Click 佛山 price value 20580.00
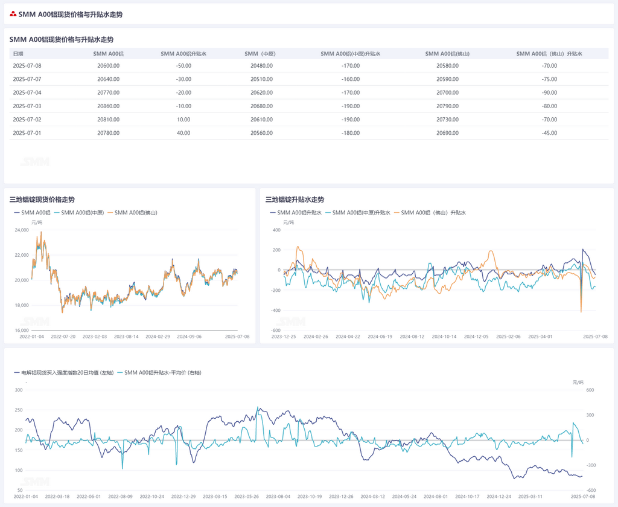 (x=447, y=66)
